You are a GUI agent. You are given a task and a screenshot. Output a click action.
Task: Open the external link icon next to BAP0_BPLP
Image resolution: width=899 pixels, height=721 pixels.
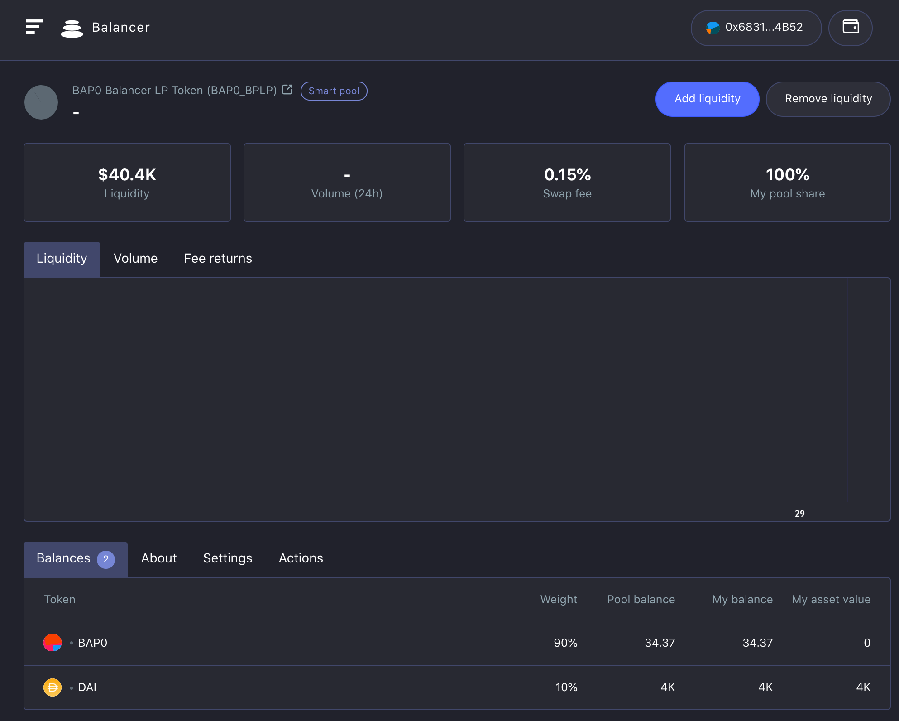287,90
